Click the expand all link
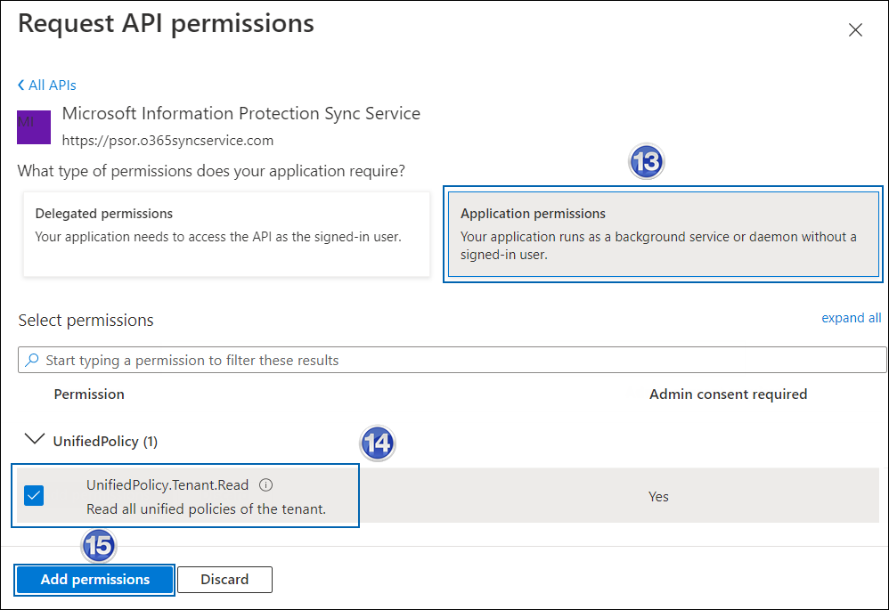 pos(851,317)
